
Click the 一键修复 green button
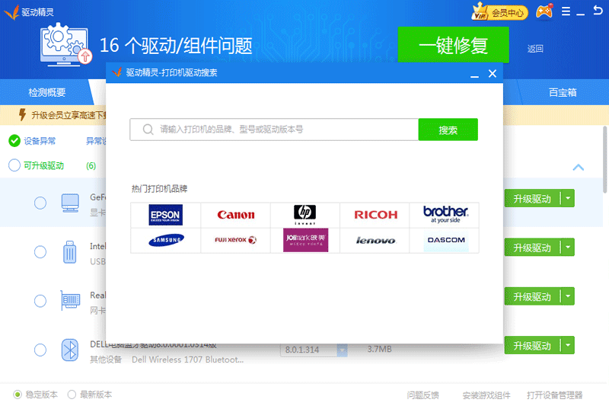point(453,45)
